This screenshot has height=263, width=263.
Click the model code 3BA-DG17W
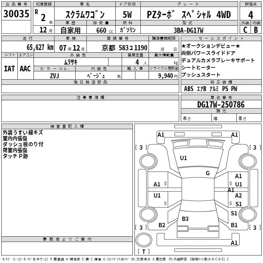pos(188,30)
